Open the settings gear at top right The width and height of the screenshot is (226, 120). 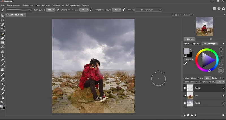[223, 9]
